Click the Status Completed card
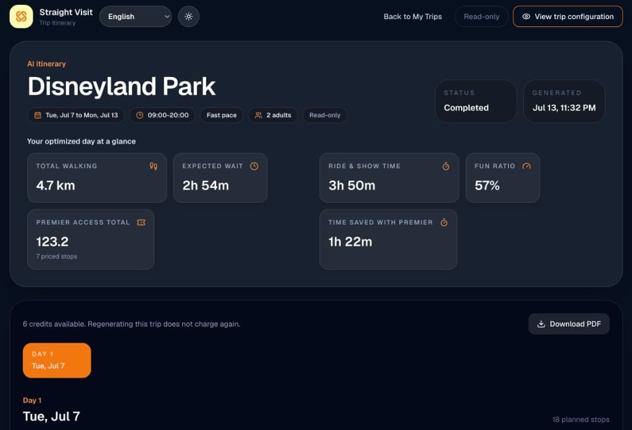The height and width of the screenshot is (430, 632). (476, 101)
